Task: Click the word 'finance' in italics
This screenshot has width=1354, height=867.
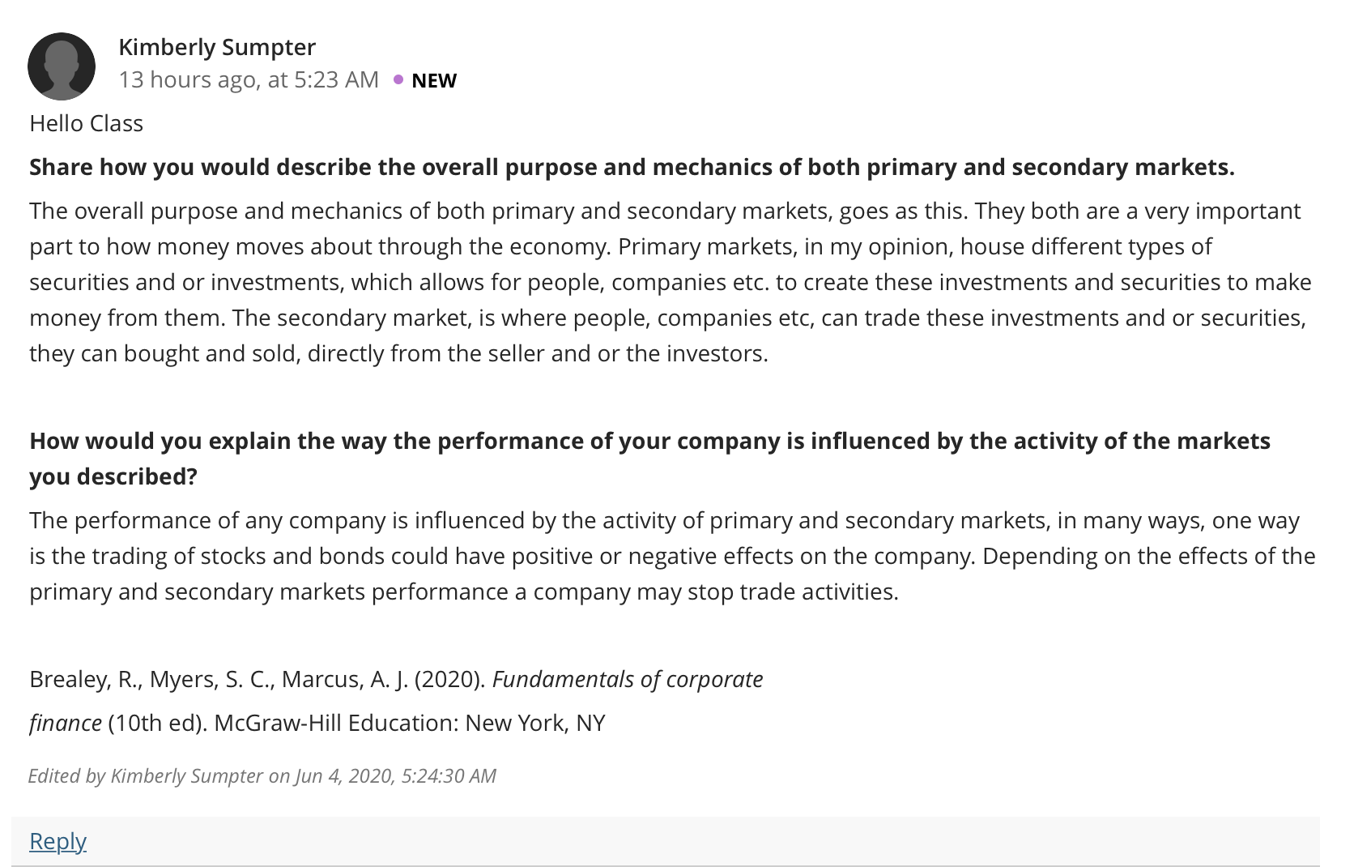Action: click(x=66, y=723)
